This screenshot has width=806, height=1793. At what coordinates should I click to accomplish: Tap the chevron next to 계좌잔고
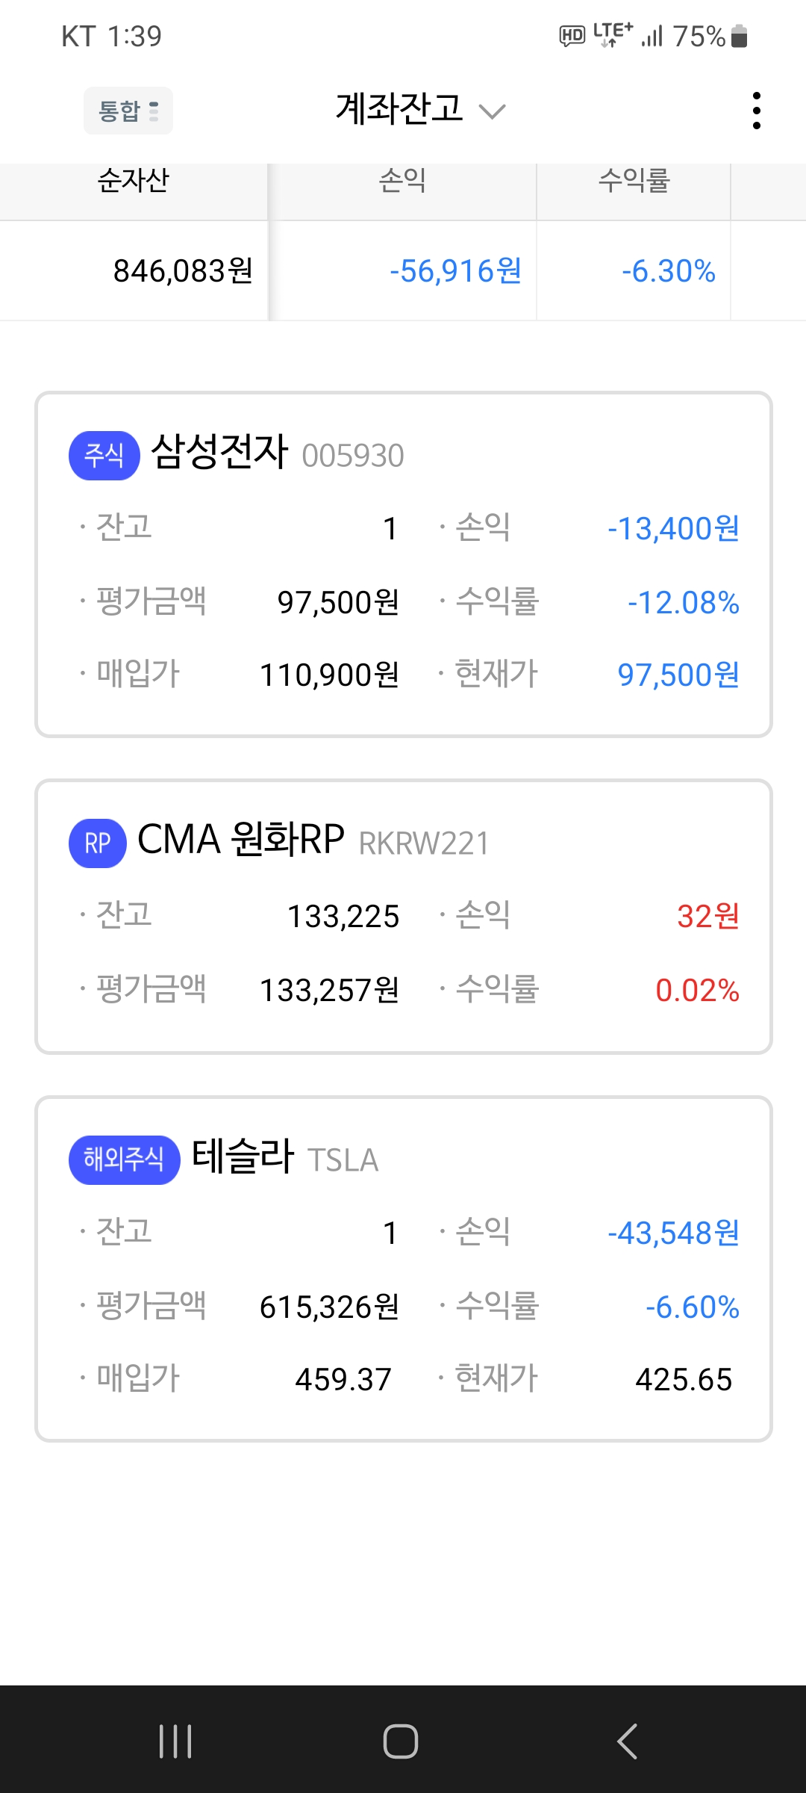tap(492, 112)
